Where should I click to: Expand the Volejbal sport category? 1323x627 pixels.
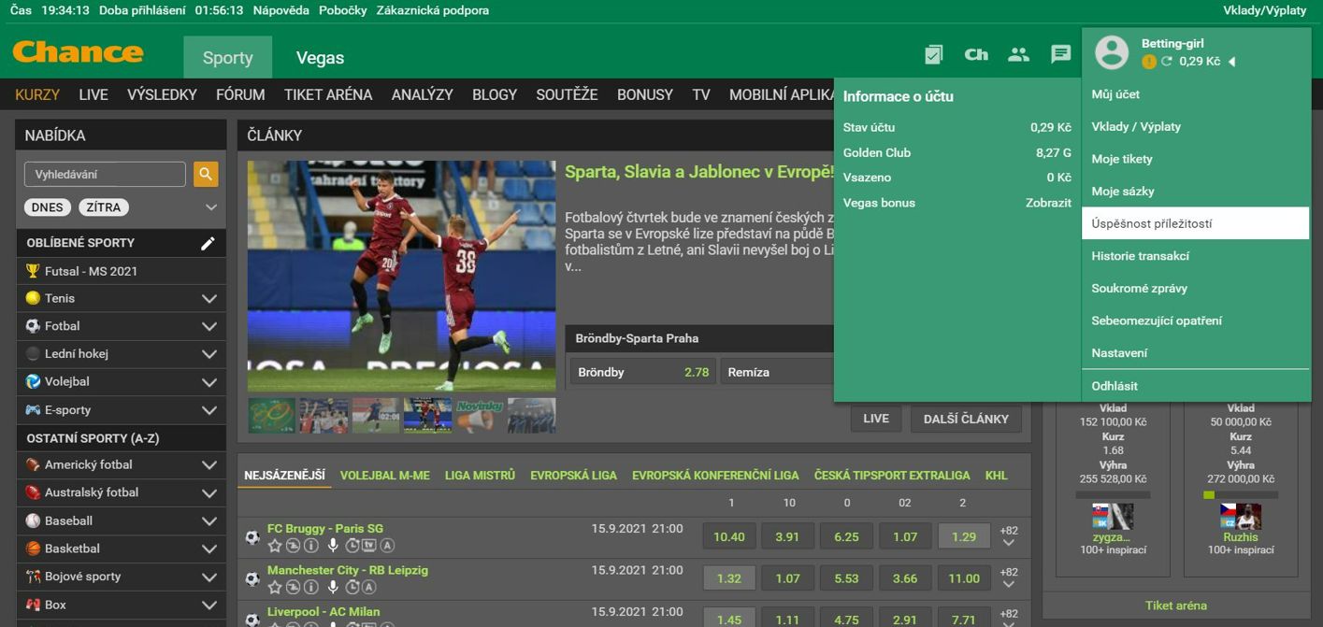[x=209, y=382]
